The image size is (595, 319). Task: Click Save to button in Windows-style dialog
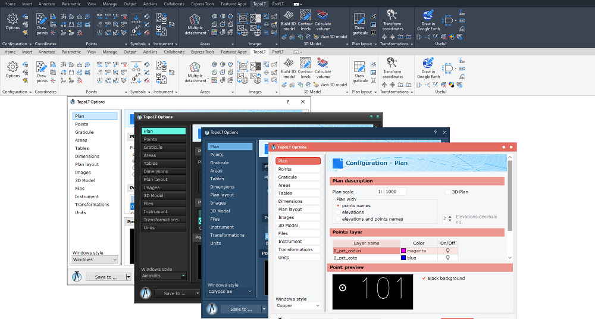click(105, 277)
